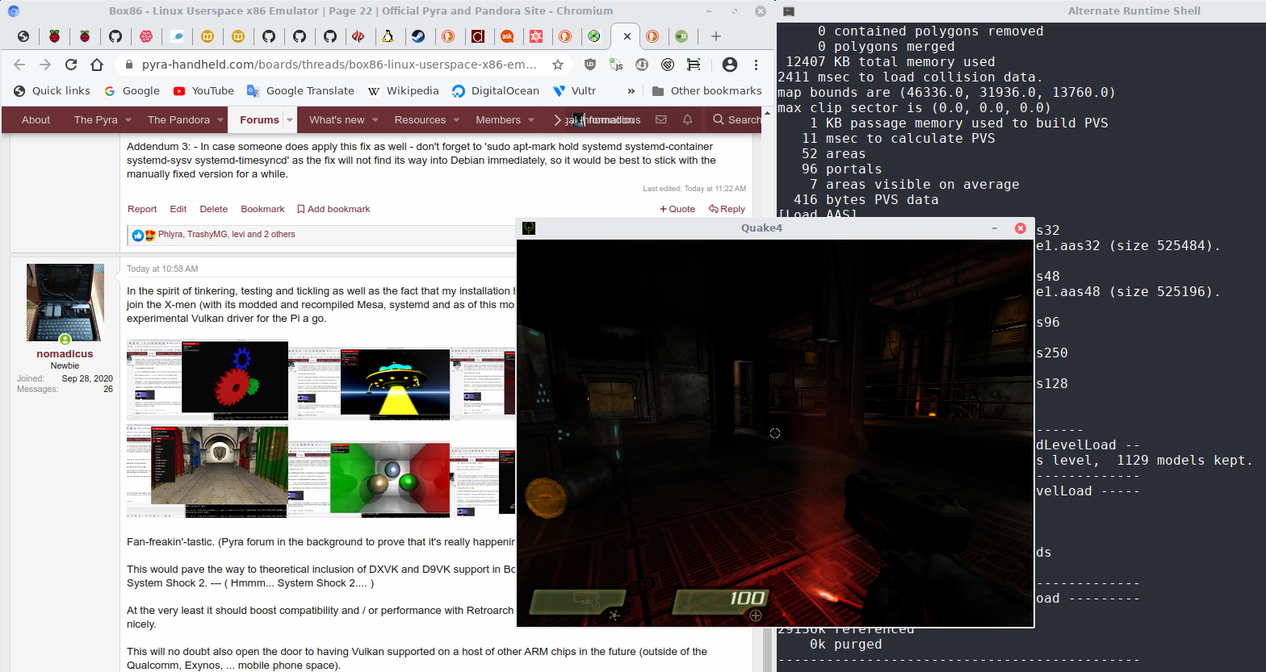Open the Chromium profile avatar icon
Viewport: 1266px width, 672px height.
729,65
